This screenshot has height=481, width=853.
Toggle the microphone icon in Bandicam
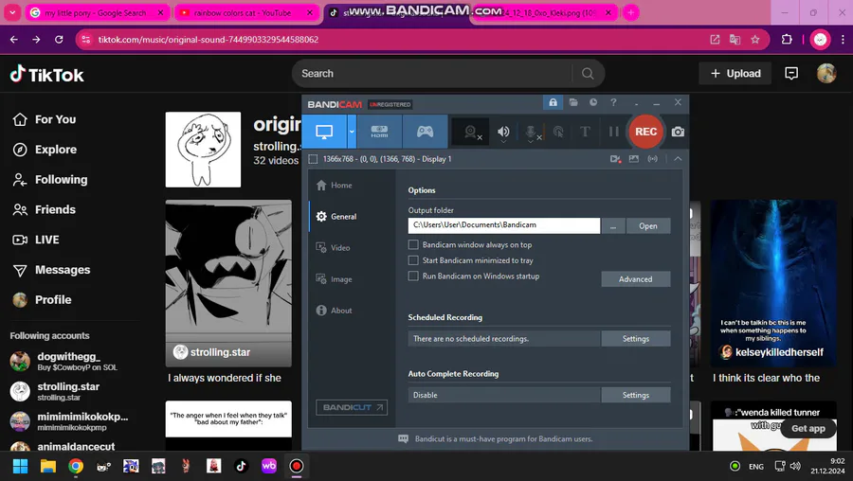pos(531,132)
